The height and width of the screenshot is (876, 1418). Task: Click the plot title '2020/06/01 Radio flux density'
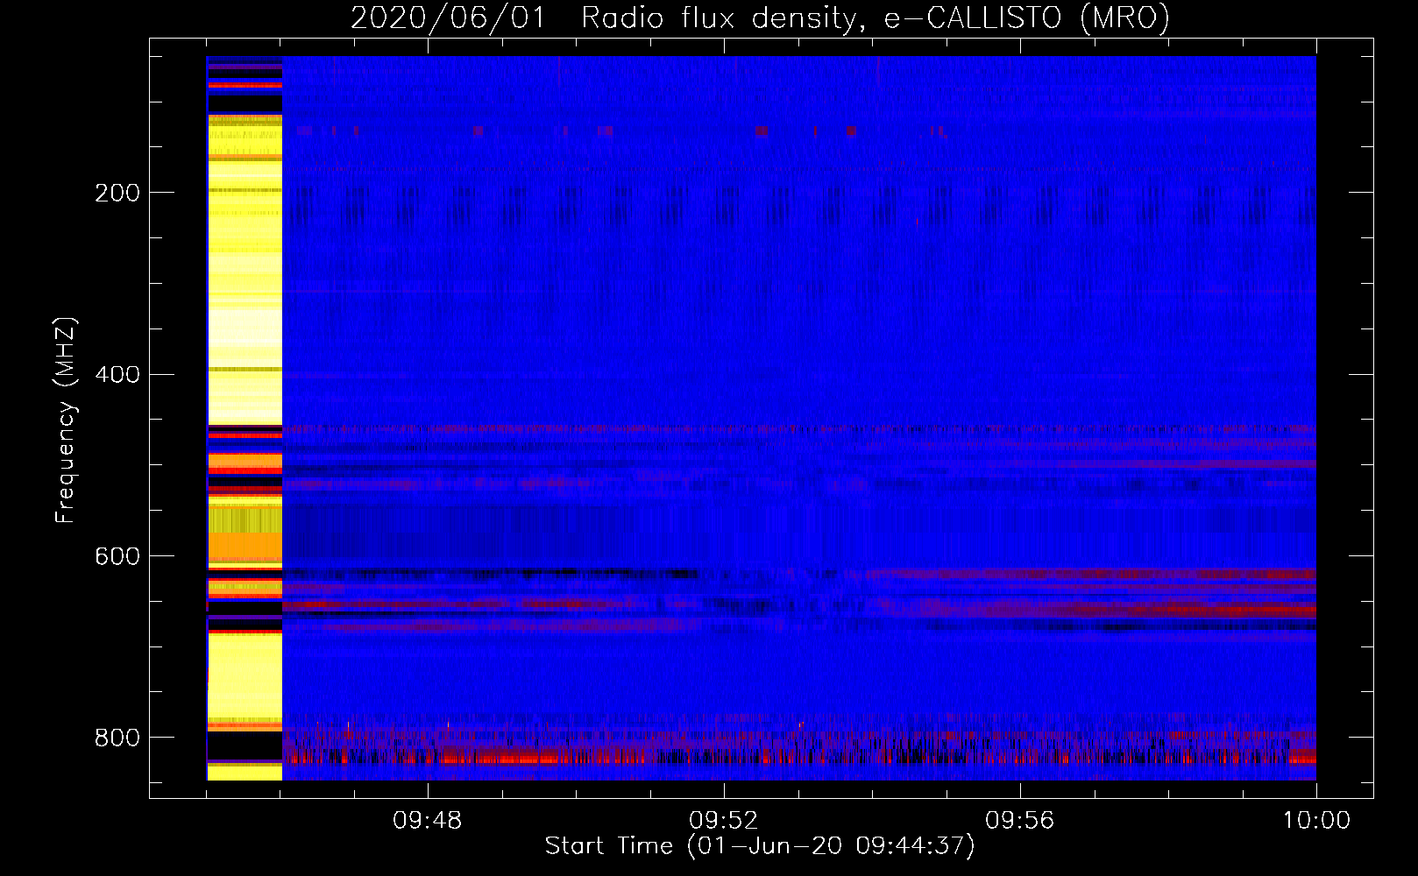[x=760, y=18]
